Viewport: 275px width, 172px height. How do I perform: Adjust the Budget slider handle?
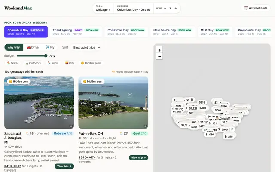46,56
